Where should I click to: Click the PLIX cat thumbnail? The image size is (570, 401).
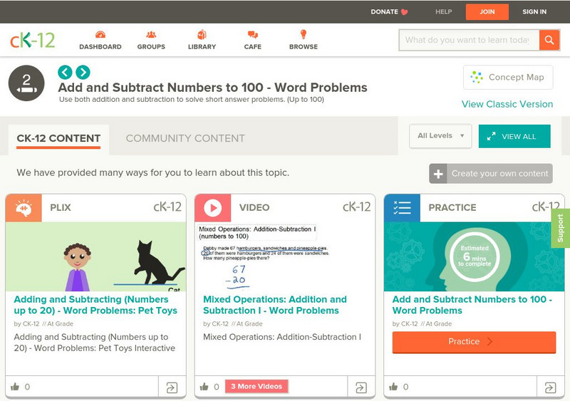click(95, 256)
